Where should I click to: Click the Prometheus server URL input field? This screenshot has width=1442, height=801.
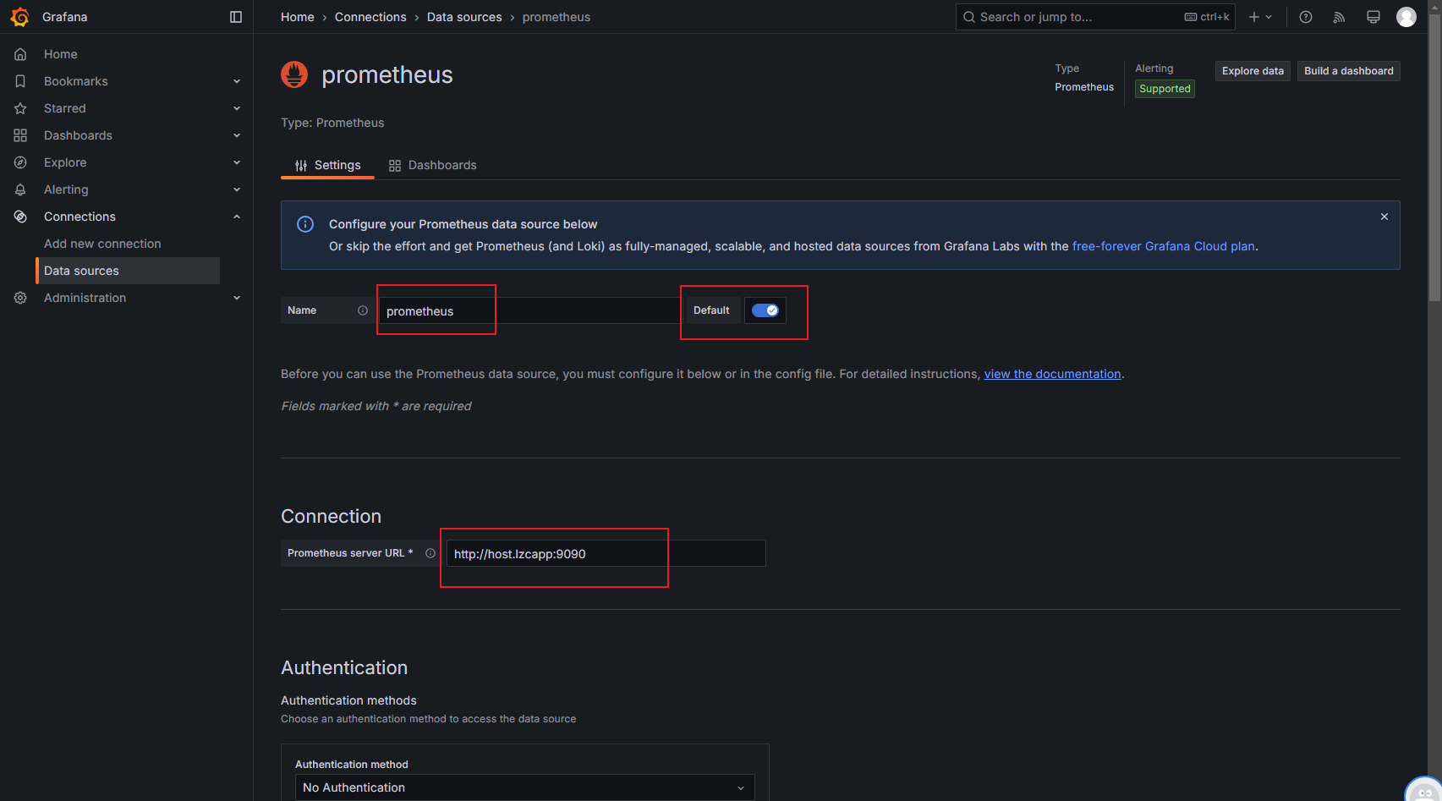tap(606, 553)
